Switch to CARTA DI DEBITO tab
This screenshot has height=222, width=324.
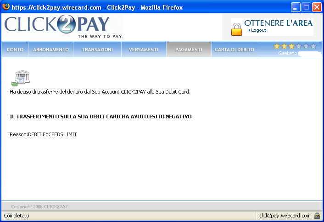click(235, 50)
